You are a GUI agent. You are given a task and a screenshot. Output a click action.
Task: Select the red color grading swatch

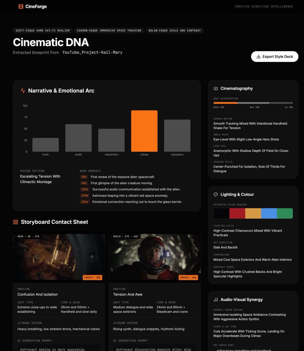pyautogui.click(x=237, y=214)
